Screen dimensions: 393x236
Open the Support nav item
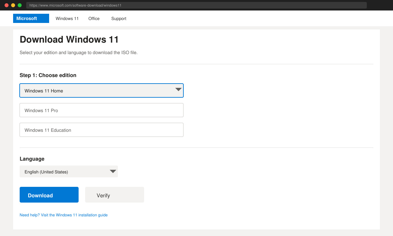119,19
